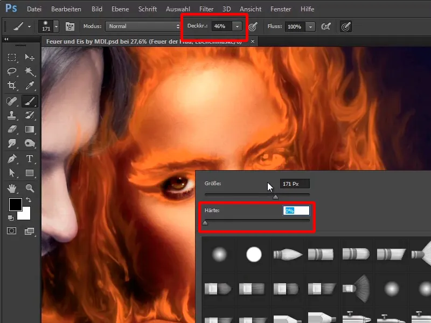Screen dimensions: 431x323
Task: Select the Rectangular Marquee tool
Action: click(11, 58)
